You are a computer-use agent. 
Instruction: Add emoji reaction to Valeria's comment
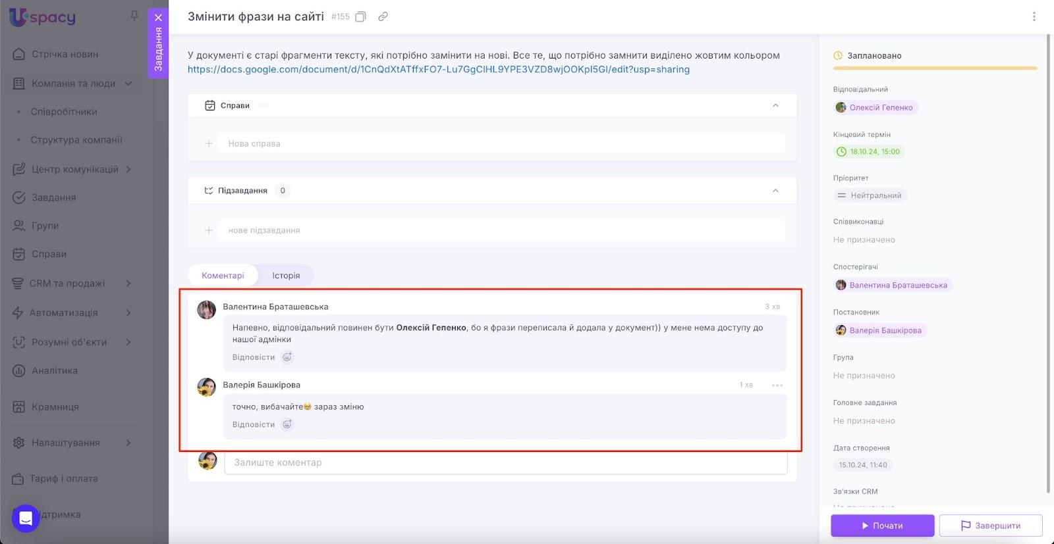click(287, 424)
